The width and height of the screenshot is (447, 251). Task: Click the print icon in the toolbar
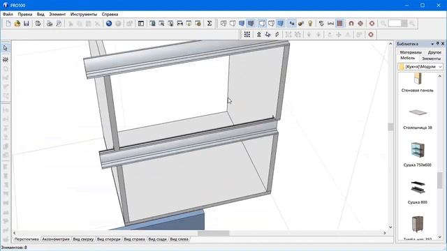[x=50, y=24]
